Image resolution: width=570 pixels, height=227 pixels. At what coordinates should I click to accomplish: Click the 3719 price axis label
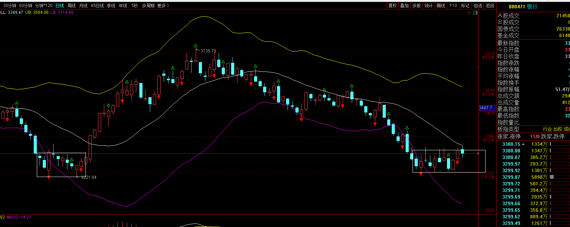(490, 54)
